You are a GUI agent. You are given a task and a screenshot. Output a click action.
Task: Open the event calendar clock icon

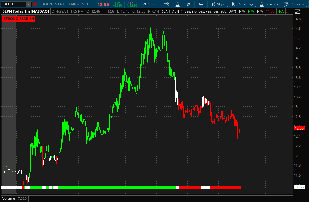point(166,4)
